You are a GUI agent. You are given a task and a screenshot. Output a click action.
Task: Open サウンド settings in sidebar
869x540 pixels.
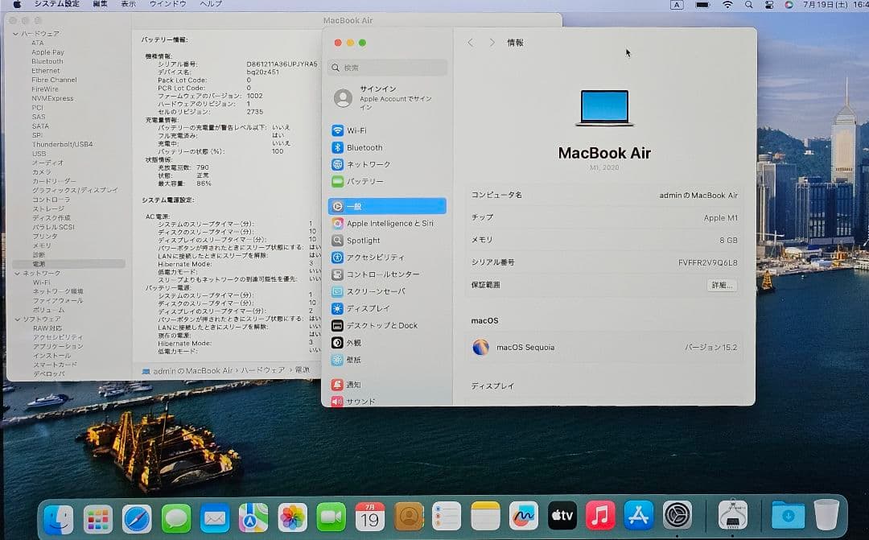(387, 401)
